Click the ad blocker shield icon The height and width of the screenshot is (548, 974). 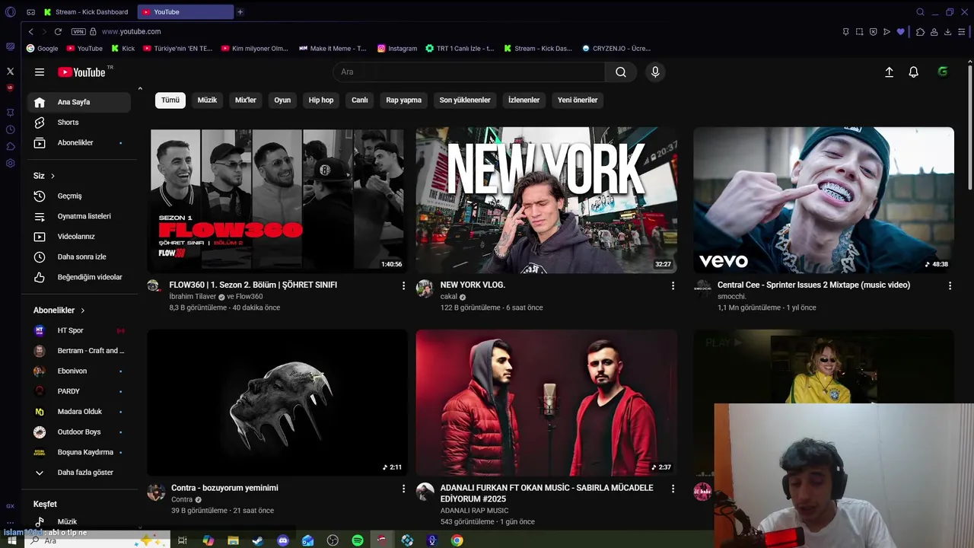click(873, 31)
